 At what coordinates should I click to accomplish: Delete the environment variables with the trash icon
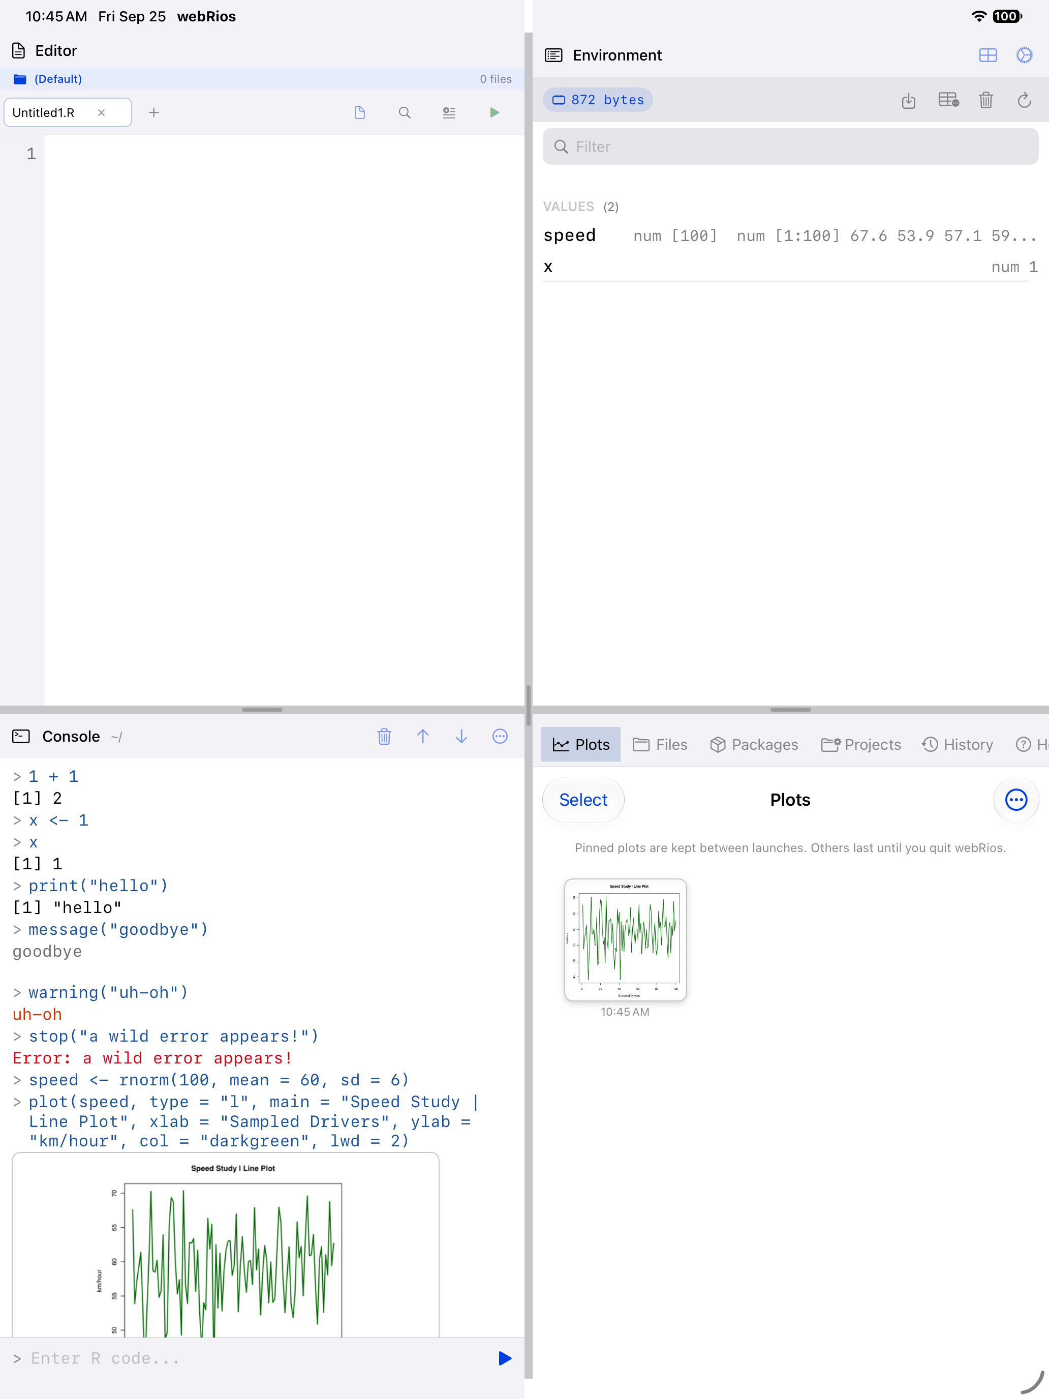tap(986, 100)
